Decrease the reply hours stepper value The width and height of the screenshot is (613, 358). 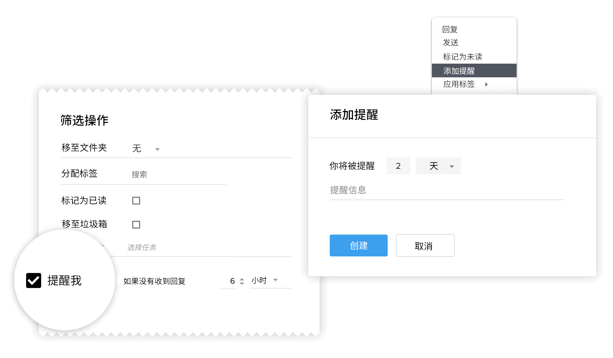242,283
